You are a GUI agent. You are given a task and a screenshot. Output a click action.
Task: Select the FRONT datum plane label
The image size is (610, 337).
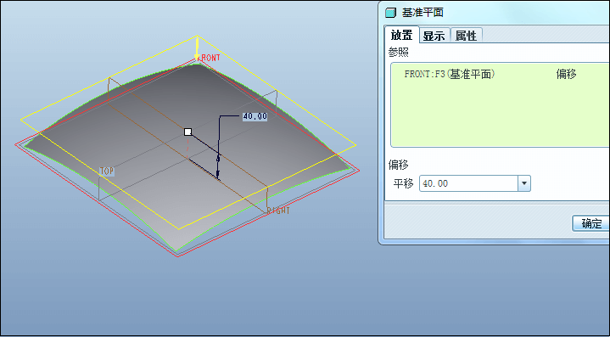210,58
